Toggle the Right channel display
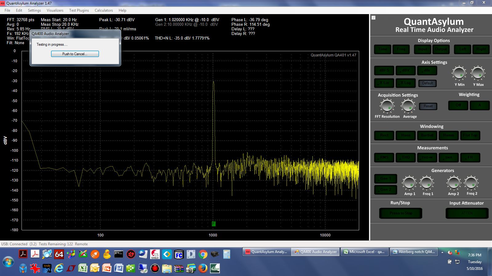The height and width of the screenshot is (276, 492). tap(481, 49)
